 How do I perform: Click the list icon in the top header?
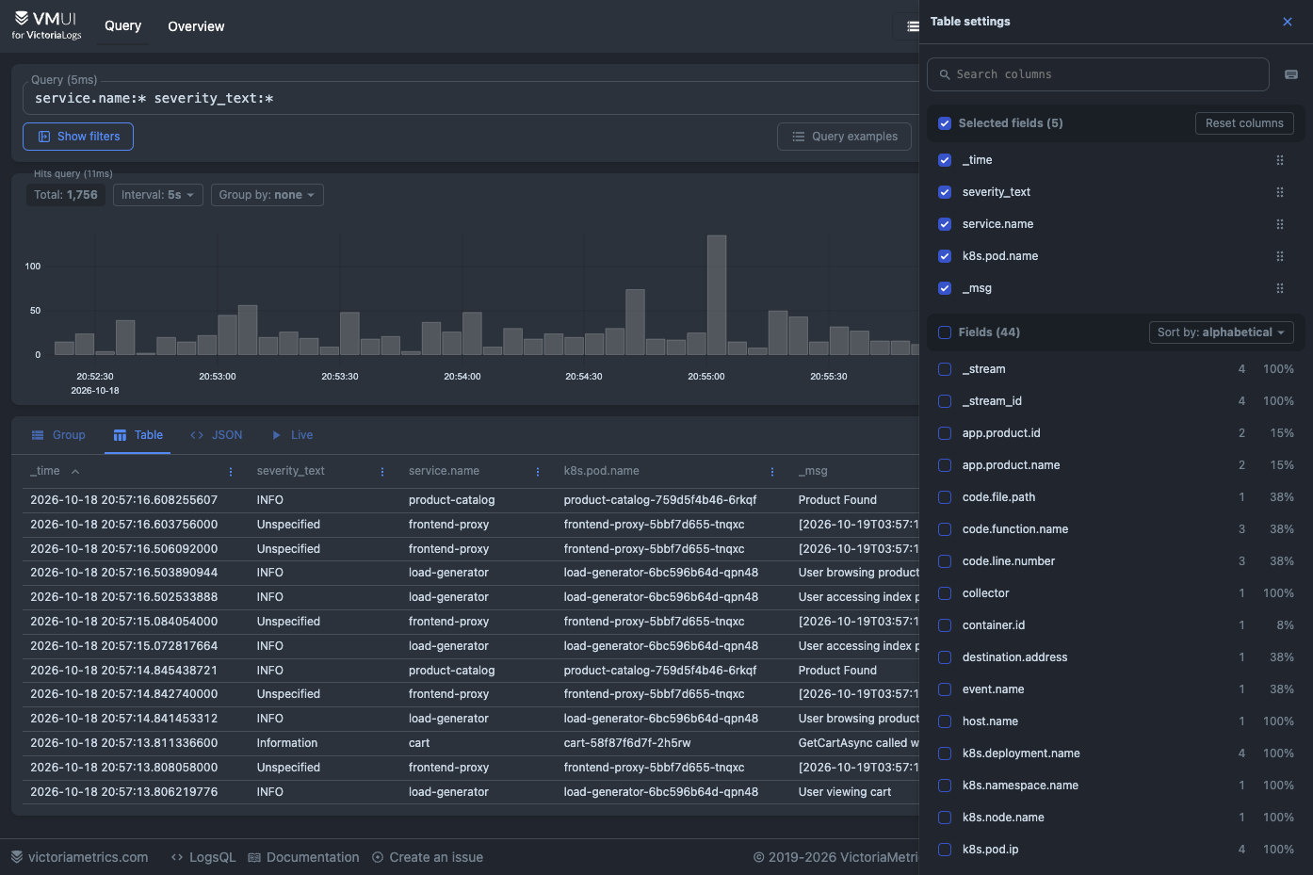click(x=912, y=26)
